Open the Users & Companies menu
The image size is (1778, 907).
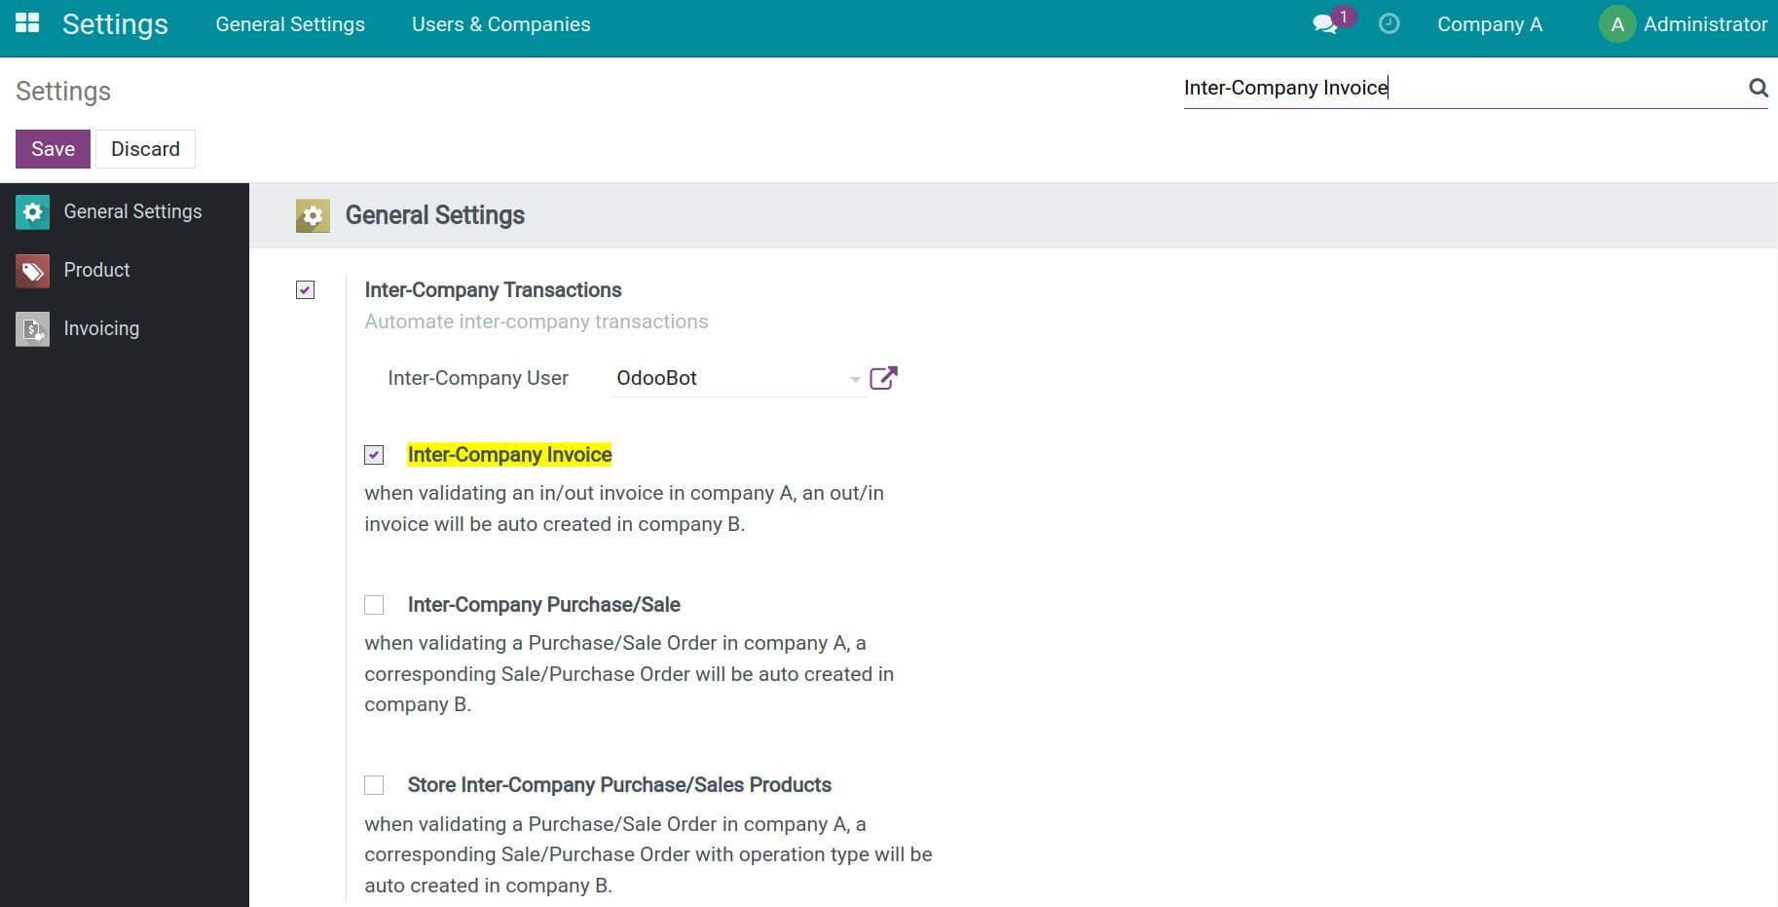[500, 23]
